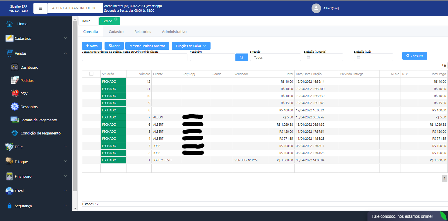Click the hamburger menu icon in header
This screenshot has width=448, height=221.
pos(40,8)
